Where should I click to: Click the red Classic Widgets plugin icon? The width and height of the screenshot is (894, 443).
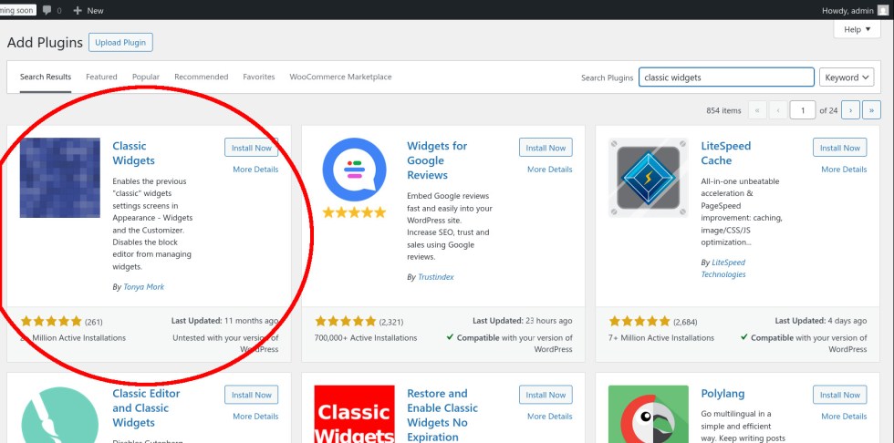tap(354, 415)
